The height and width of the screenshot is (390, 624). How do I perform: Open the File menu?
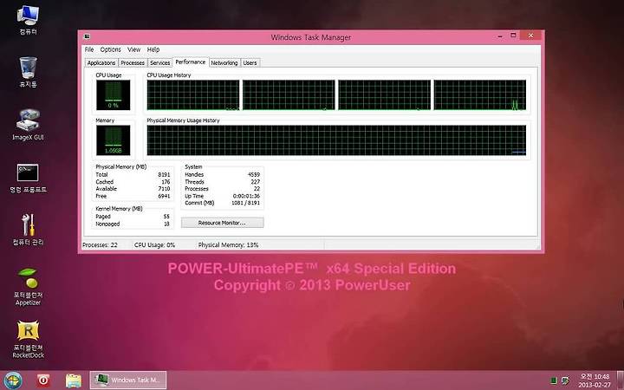(89, 49)
